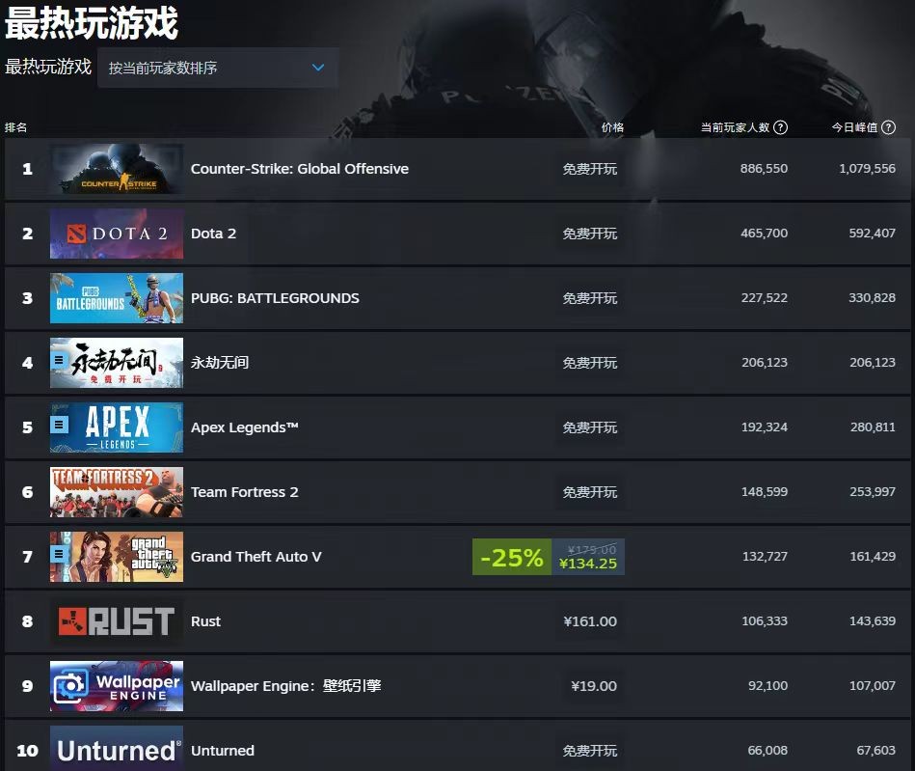Click the blue list badge on Apex Legends thumbnail
915x771 pixels.
tap(59, 424)
